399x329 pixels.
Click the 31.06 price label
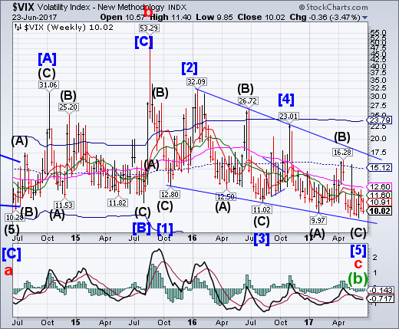(x=48, y=84)
